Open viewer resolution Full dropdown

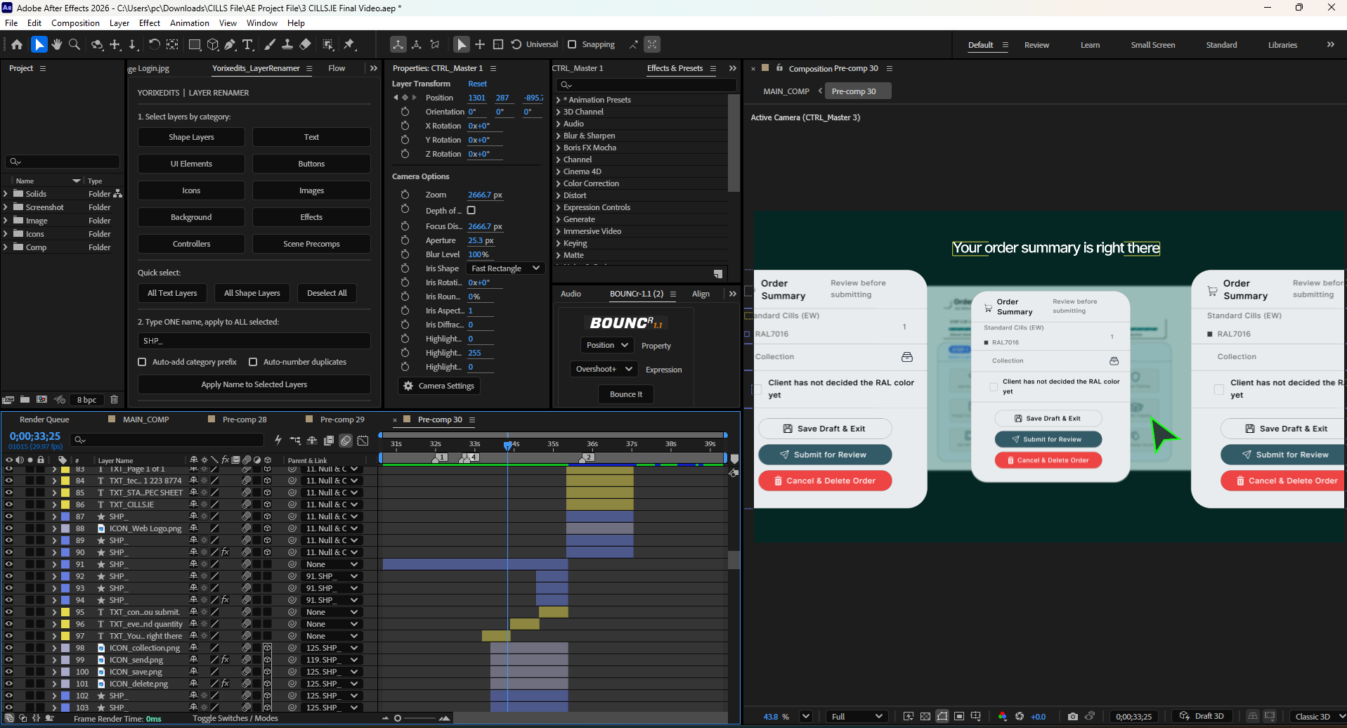(x=857, y=716)
